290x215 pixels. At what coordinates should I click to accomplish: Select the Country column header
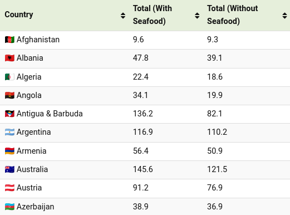pos(19,14)
